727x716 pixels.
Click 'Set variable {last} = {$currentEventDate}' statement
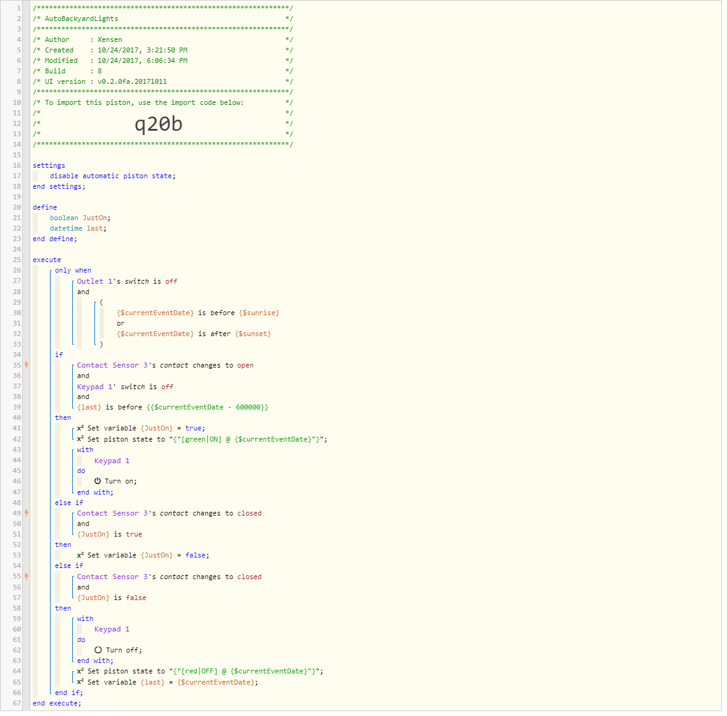pos(167,682)
